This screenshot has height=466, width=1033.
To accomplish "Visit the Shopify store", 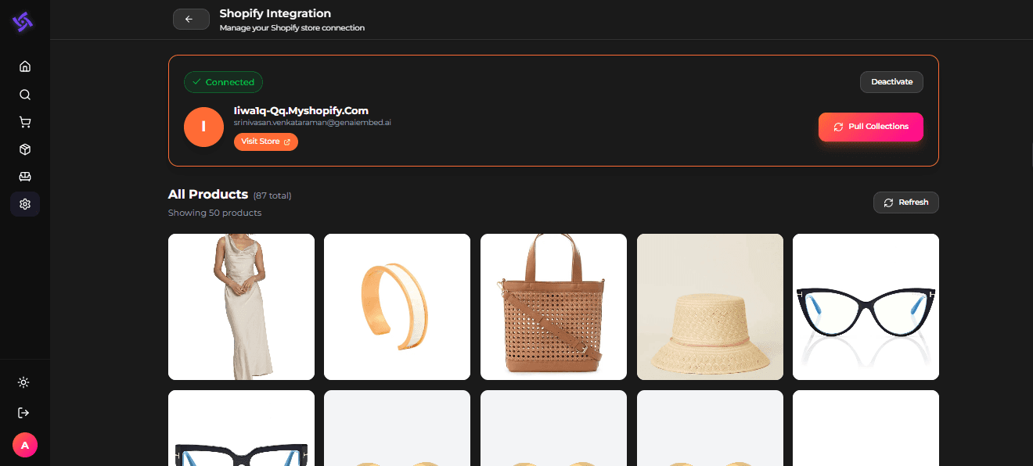I will pyautogui.click(x=266, y=142).
